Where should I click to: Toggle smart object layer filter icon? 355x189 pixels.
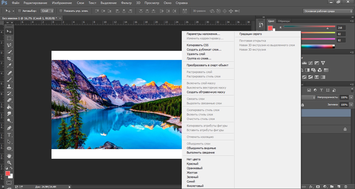[334, 90]
